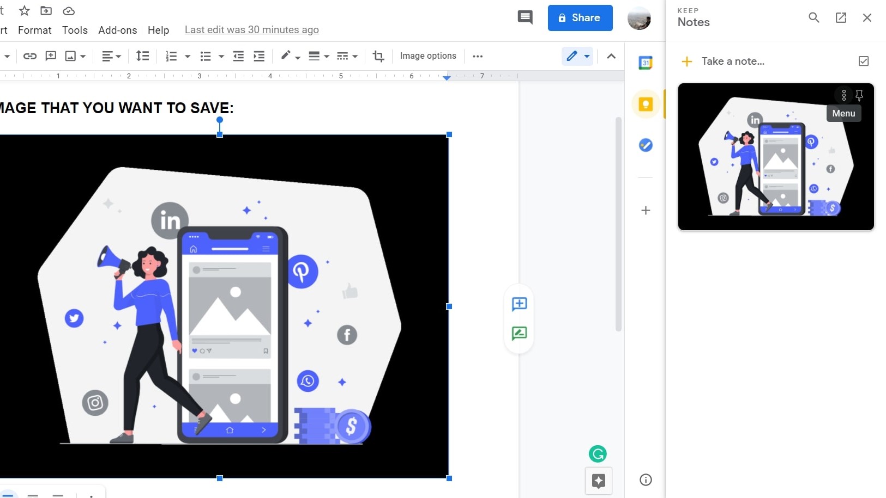Expand border color dropdown arrow
The height and width of the screenshot is (498, 886).
298,57
